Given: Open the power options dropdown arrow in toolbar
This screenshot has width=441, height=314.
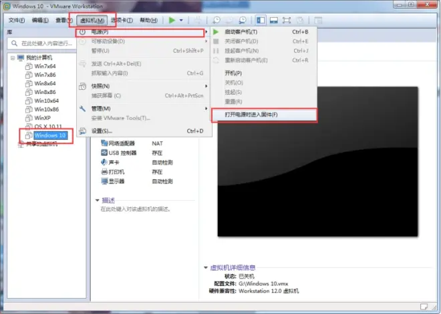Looking at the screenshot, I should pyautogui.click(x=181, y=20).
